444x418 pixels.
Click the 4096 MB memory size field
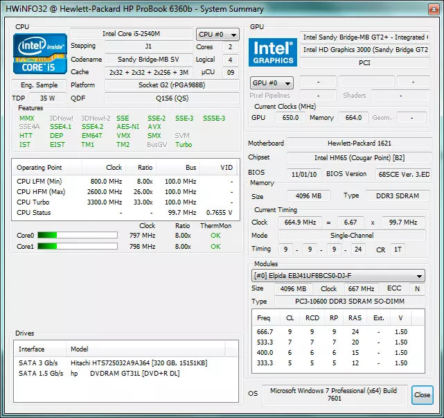308,196
